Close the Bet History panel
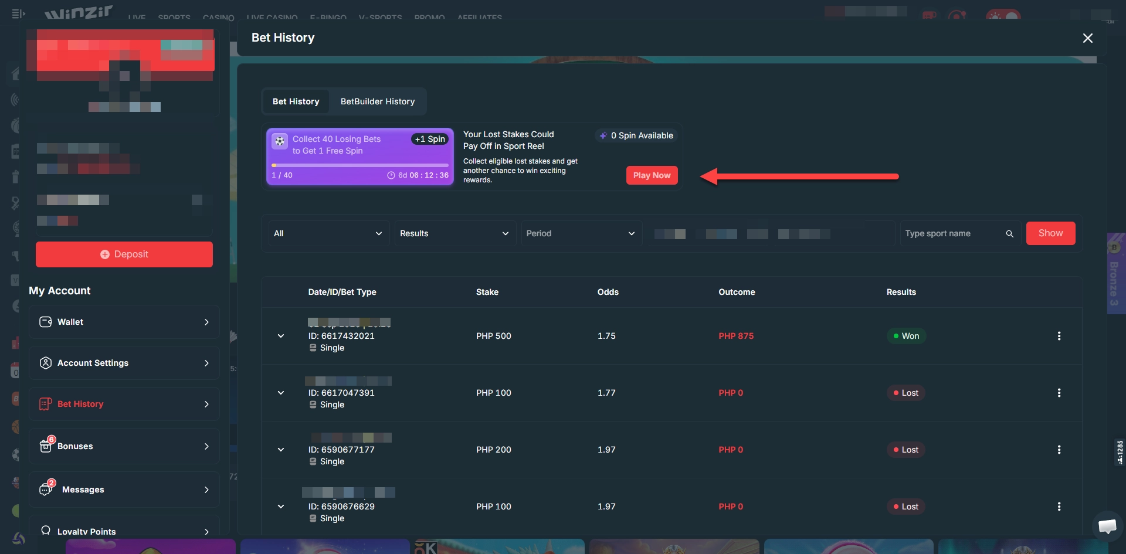The image size is (1126, 554). click(x=1087, y=38)
